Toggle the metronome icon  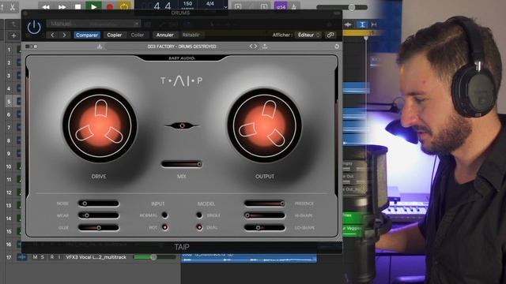[x=293, y=7]
